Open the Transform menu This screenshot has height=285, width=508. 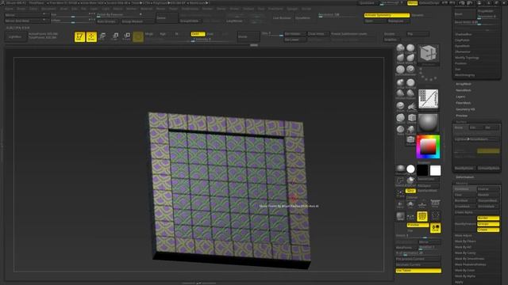275,9
